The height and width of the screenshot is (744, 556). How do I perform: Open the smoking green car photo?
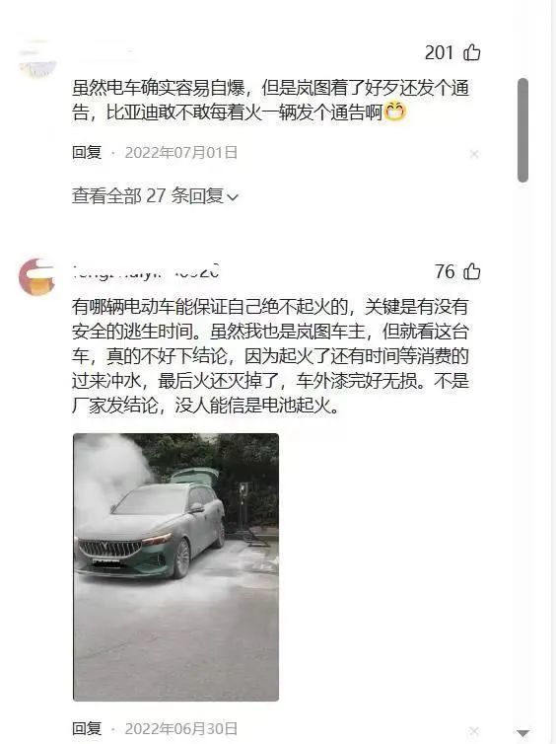175,567
